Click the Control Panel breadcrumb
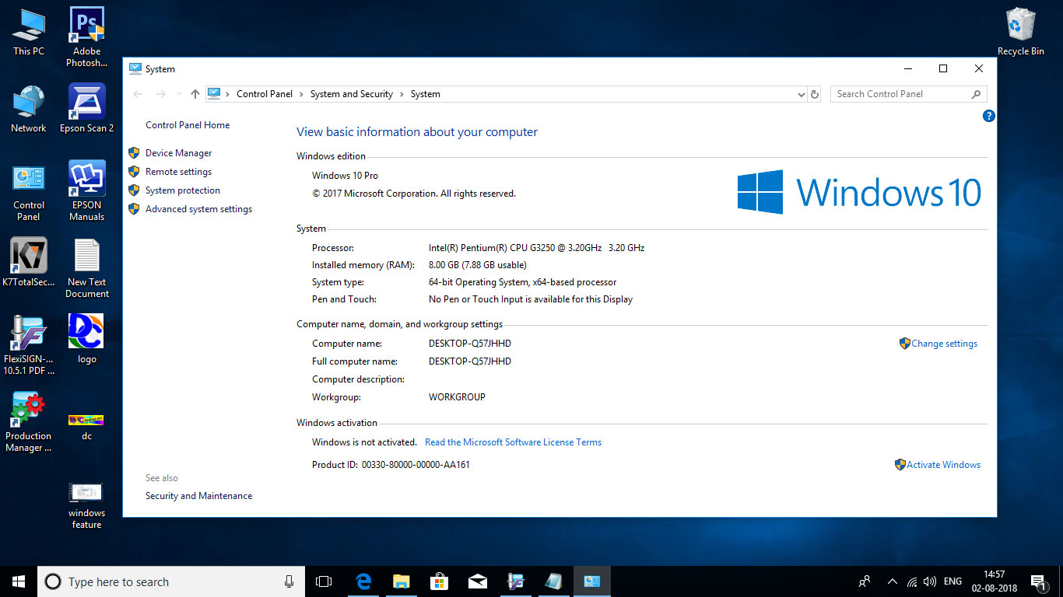The image size is (1063, 597). tap(265, 94)
